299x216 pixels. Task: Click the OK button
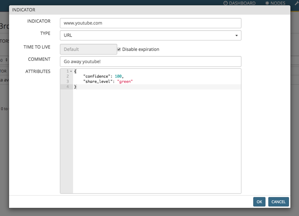click(x=259, y=202)
